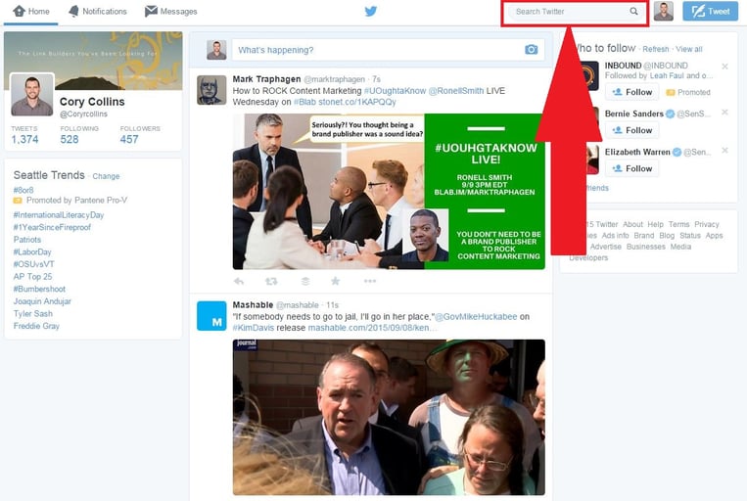This screenshot has height=501, width=747.
Task: Open the Following count 528
Action: [79, 135]
